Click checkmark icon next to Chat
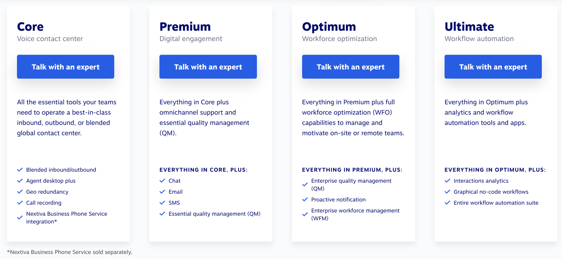562x259 pixels. pos(162,181)
